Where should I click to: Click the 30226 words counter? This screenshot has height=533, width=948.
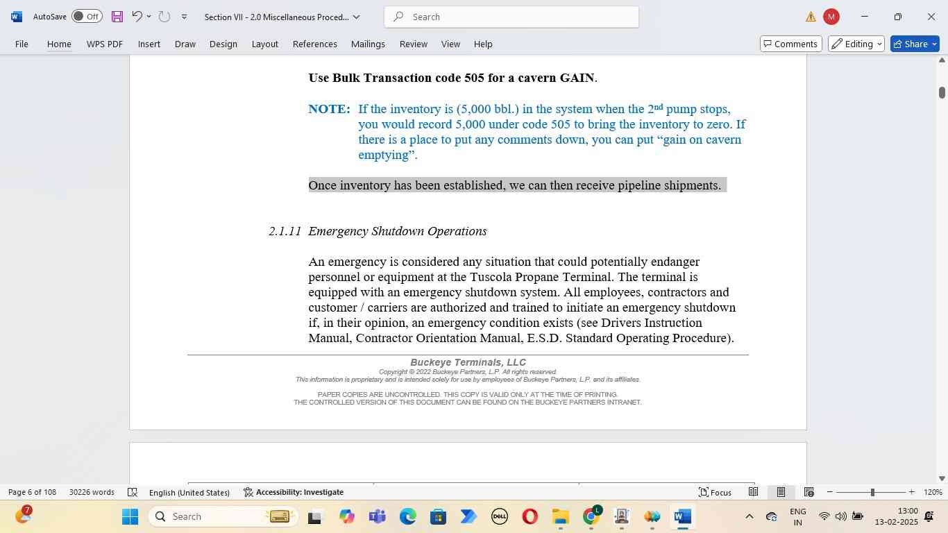pyautogui.click(x=92, y=492)
